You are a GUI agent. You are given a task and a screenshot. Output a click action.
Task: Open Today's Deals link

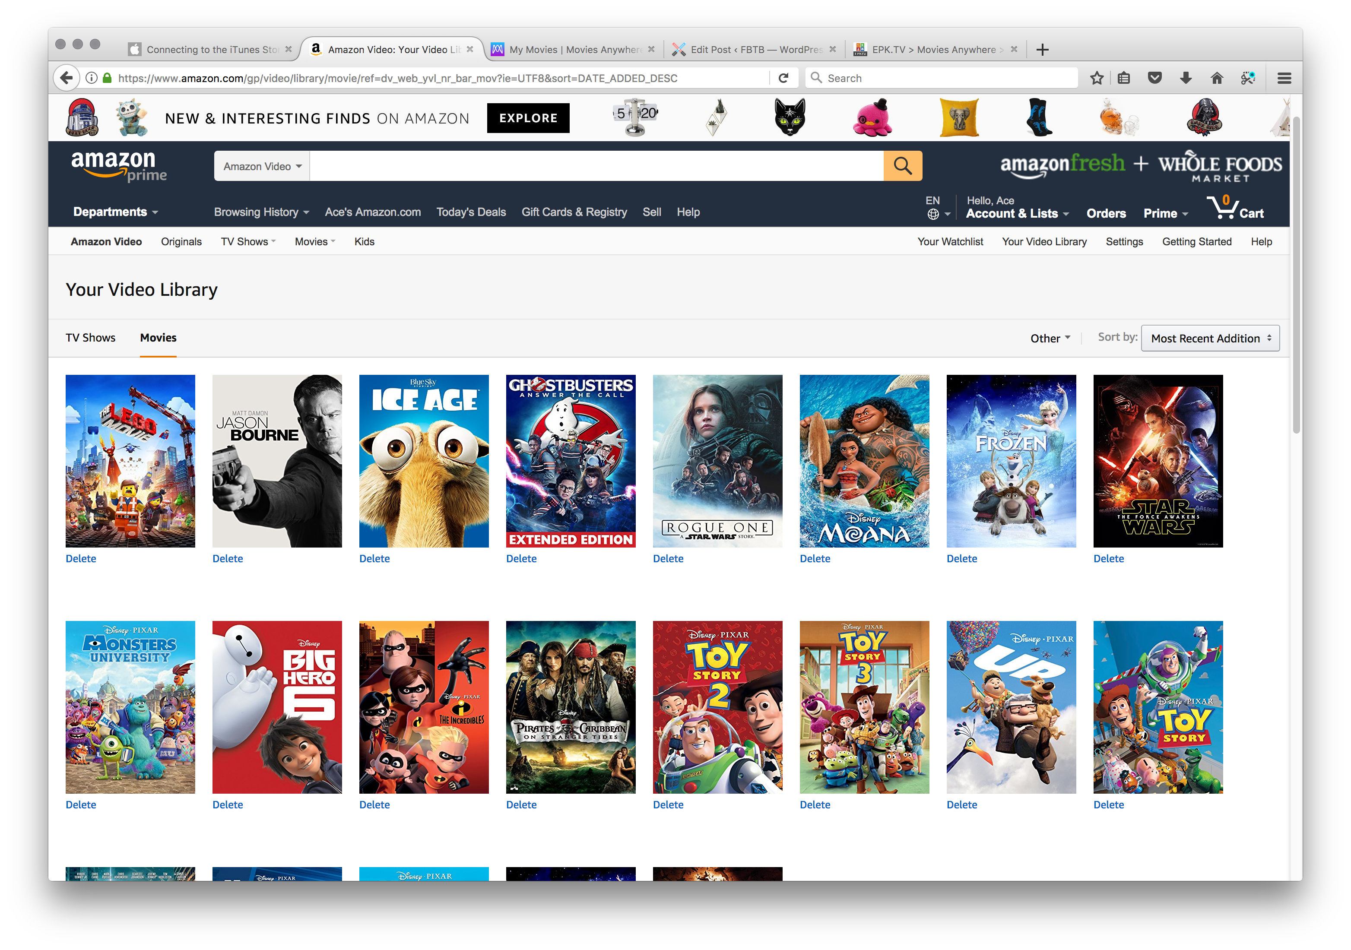[471, 212]
